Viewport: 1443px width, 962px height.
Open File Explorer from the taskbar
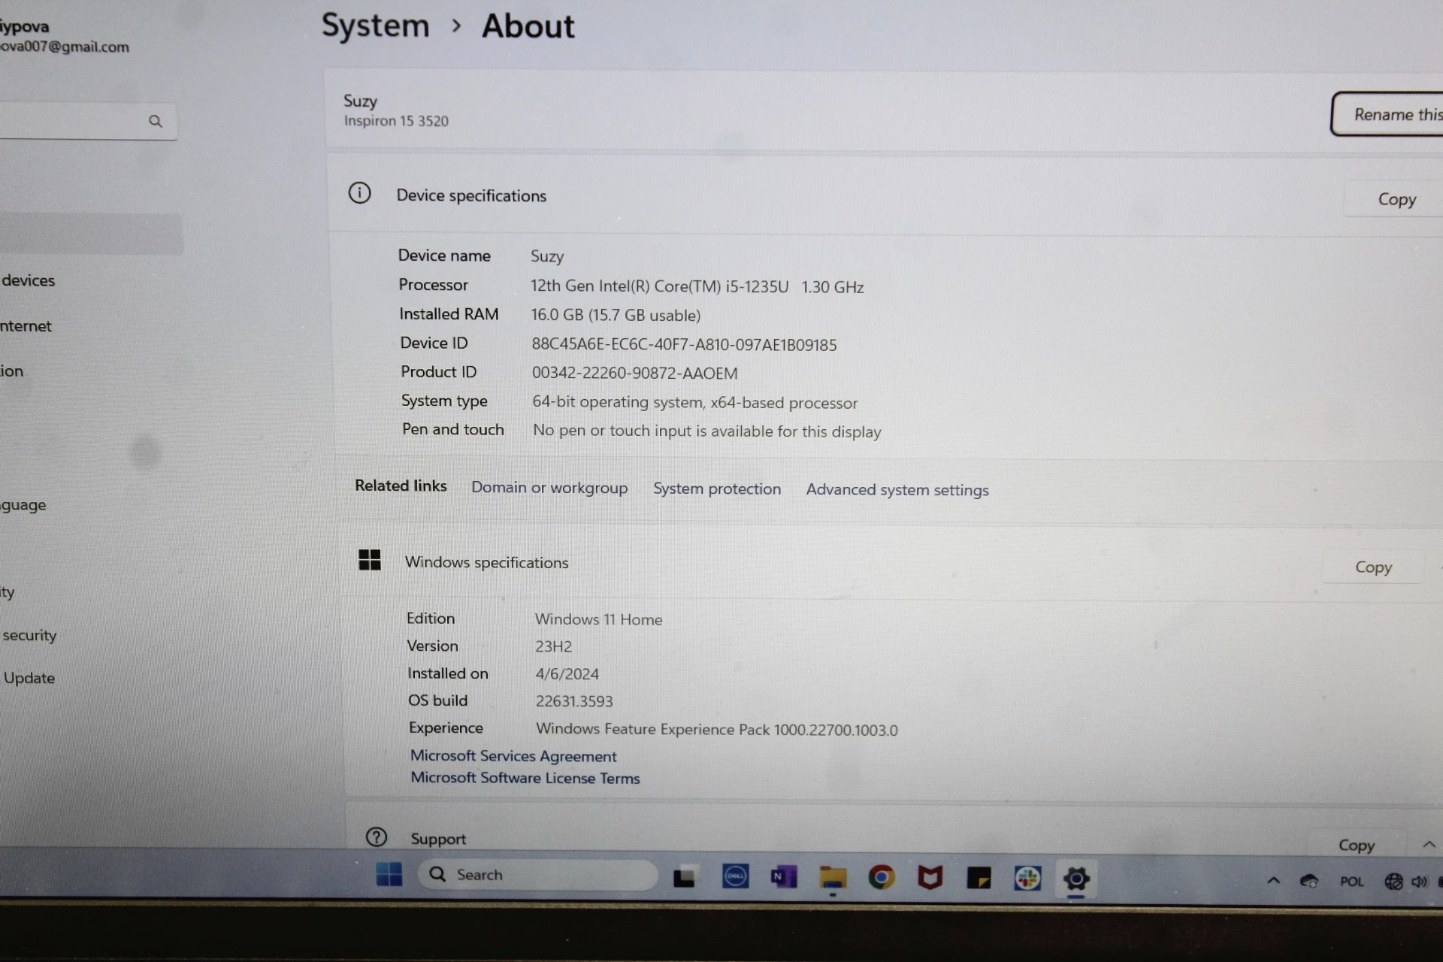pos(833,877)
